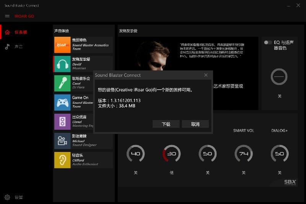Choose the headphones audiophile profile icon
Image resolution: width=306 pixels, height=204 pixels.
click(x=62, y=64)
